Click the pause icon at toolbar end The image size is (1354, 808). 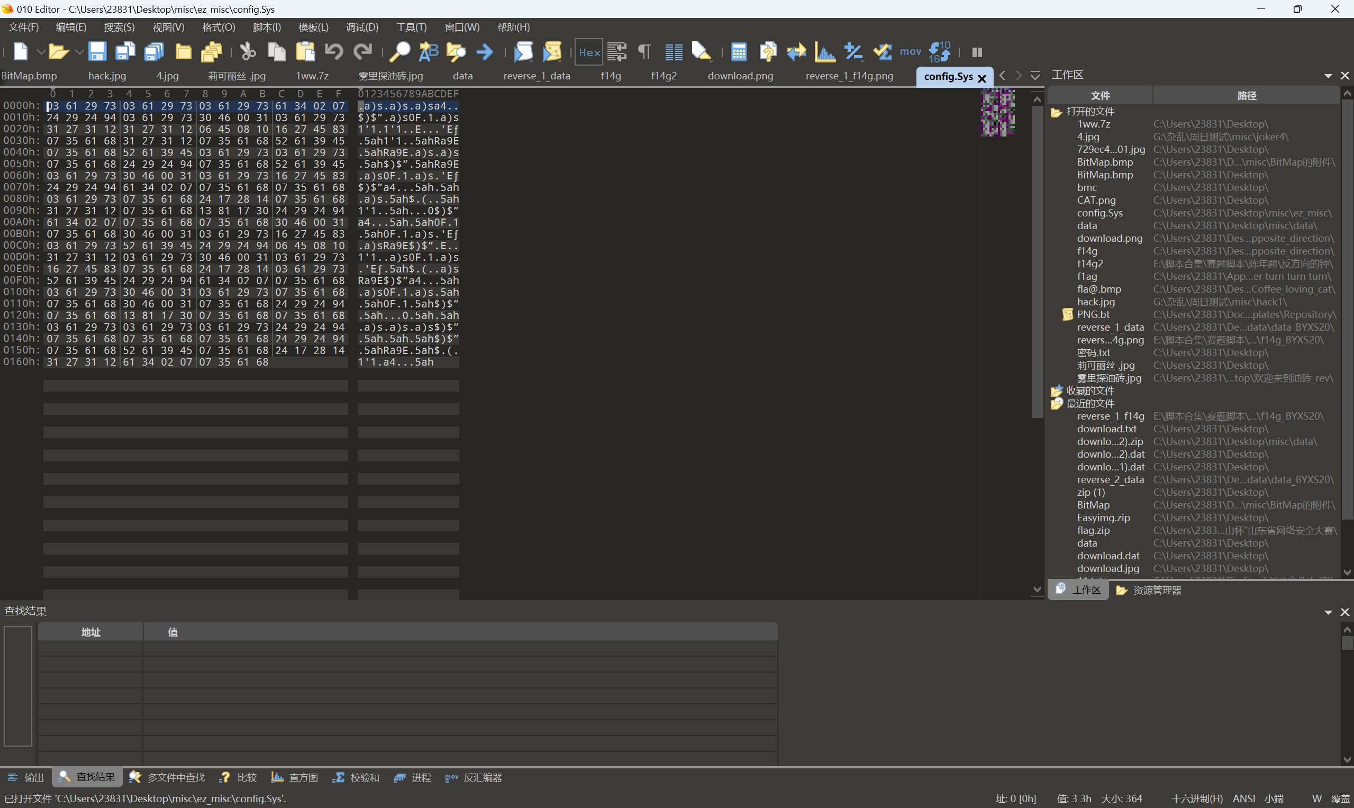pyautogui.click(x=977, y=52)
